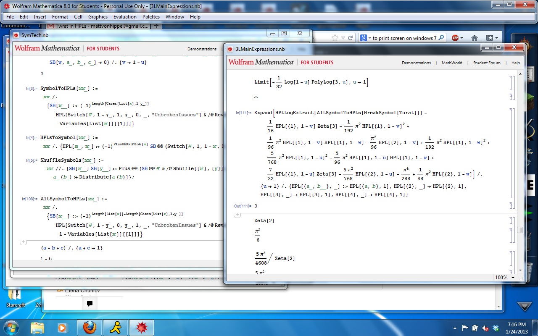Viewport: 538px width, 336px height.
Task: Click the browser reload icon
Action: coord(352,38)
